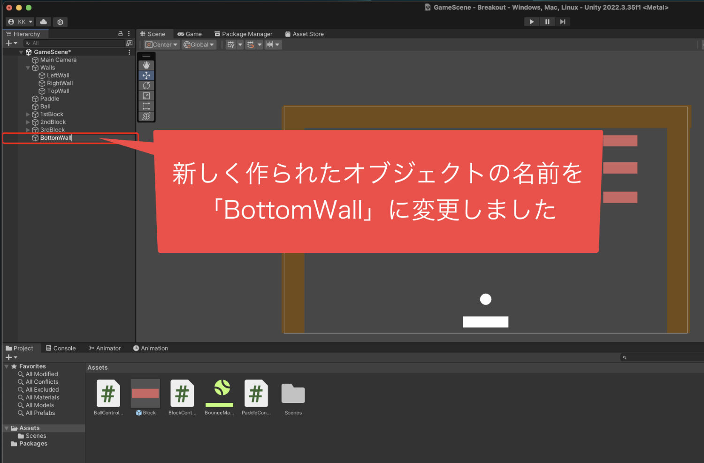Expand the 1stBlock object
The width and height of the screenshot is (704, 463).
tap(28, 114)
